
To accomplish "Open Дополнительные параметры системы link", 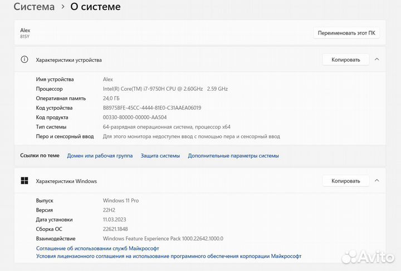I will pyautogui.click(x=233, y=156).
